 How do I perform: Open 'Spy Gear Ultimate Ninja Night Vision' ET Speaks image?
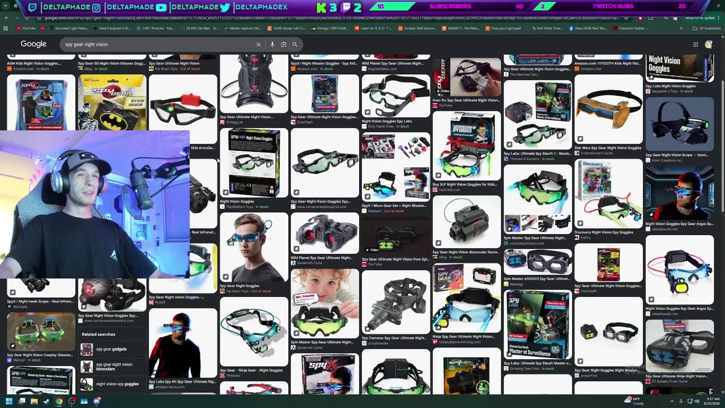pyautogui.click(x=679, y=346)
